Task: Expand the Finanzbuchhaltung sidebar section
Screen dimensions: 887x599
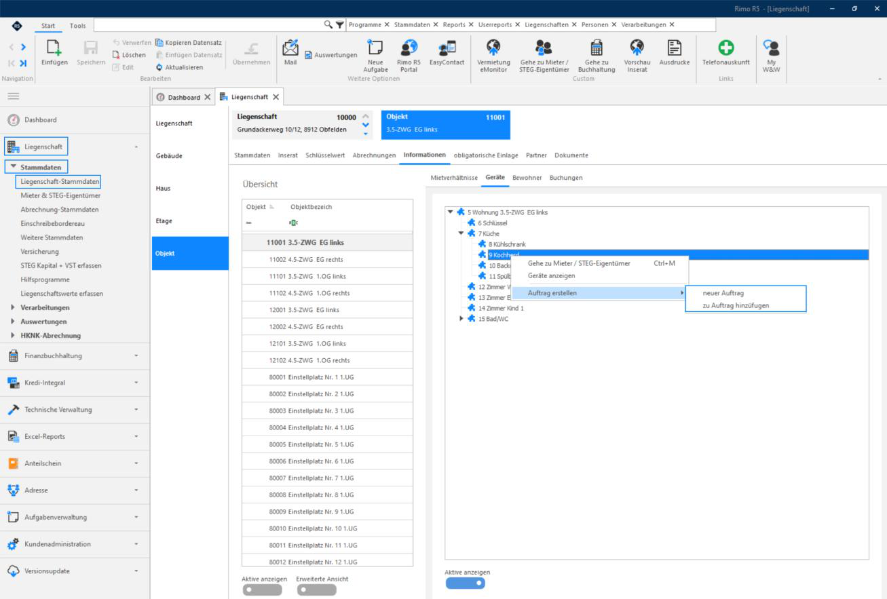Action: click(x=137, y=355)
